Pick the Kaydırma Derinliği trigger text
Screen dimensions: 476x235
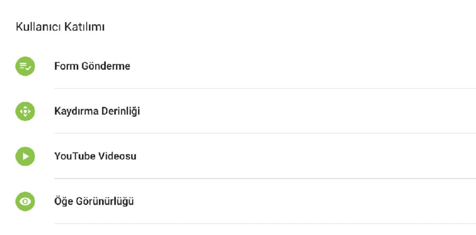pyautogui.click(x=97, y=111)
